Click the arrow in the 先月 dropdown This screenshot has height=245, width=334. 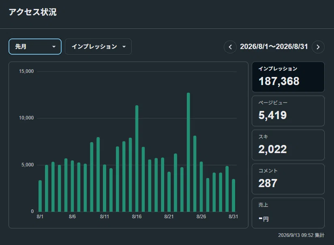click(54, 47)
